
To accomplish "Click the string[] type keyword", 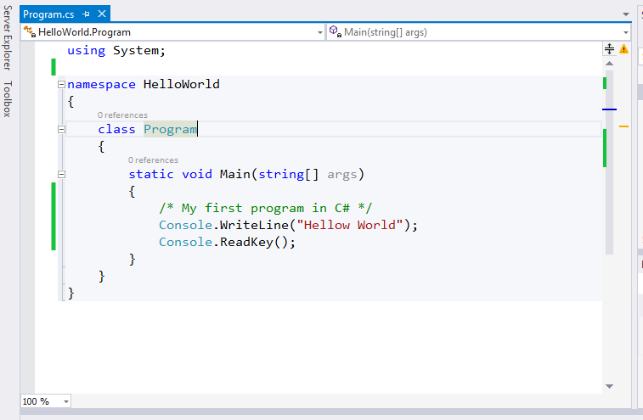I will coord(288,174).
